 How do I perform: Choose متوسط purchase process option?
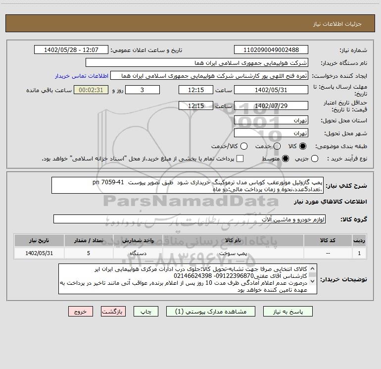(x=286, y=158)
